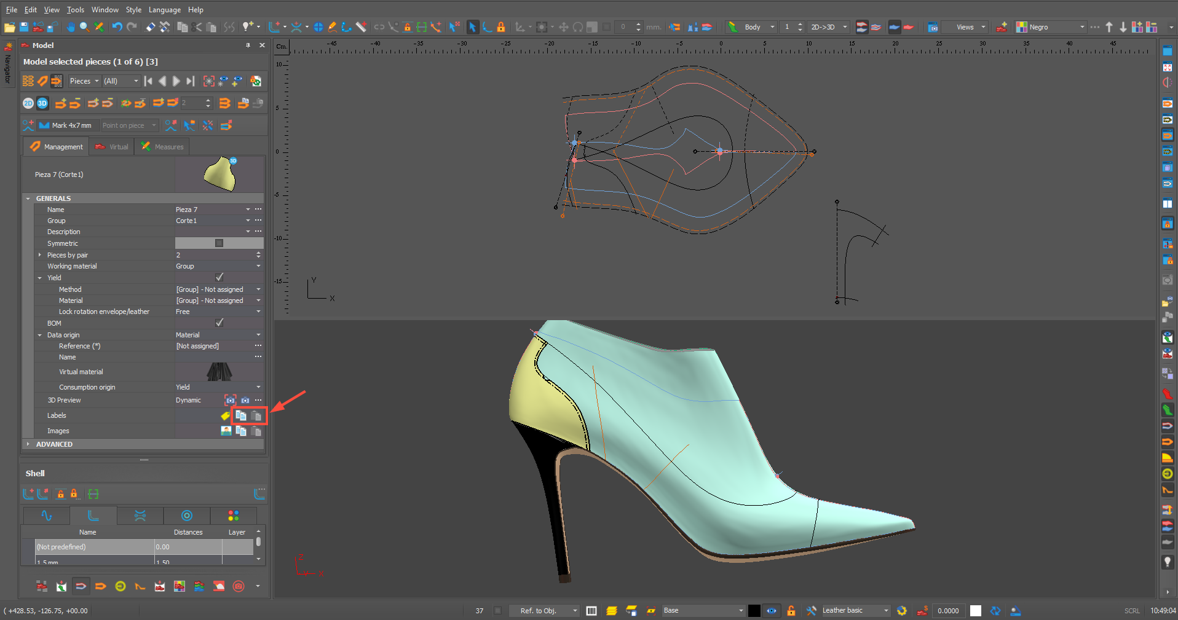Screen dimensions: 1178x620
Task: Select the hand pan tool in toolbar
Action: coord(70,27)
